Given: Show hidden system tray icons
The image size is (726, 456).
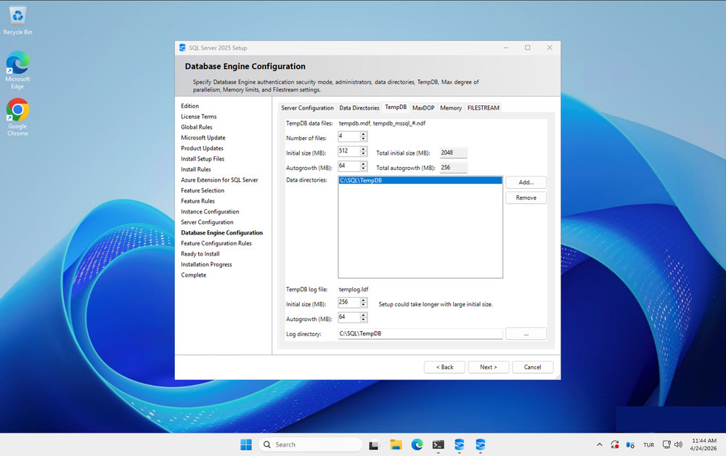Looking at the screenshot, I should (599, 444).
